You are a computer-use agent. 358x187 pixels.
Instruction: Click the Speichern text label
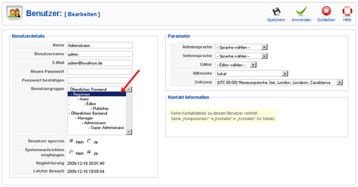click(x=276, y=20)
